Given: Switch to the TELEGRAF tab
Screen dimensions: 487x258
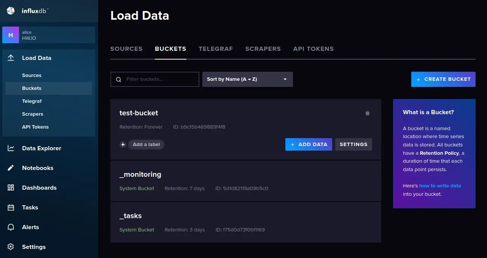Looking at the screenshot, I should [x=216, y=49].
